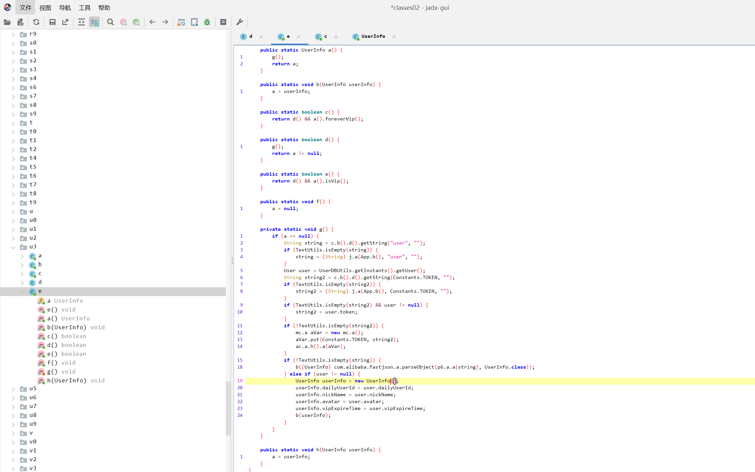Open Preferences with the wrench icon
Viewport: 755px width, 472px height.
click(x=240, y=22)
